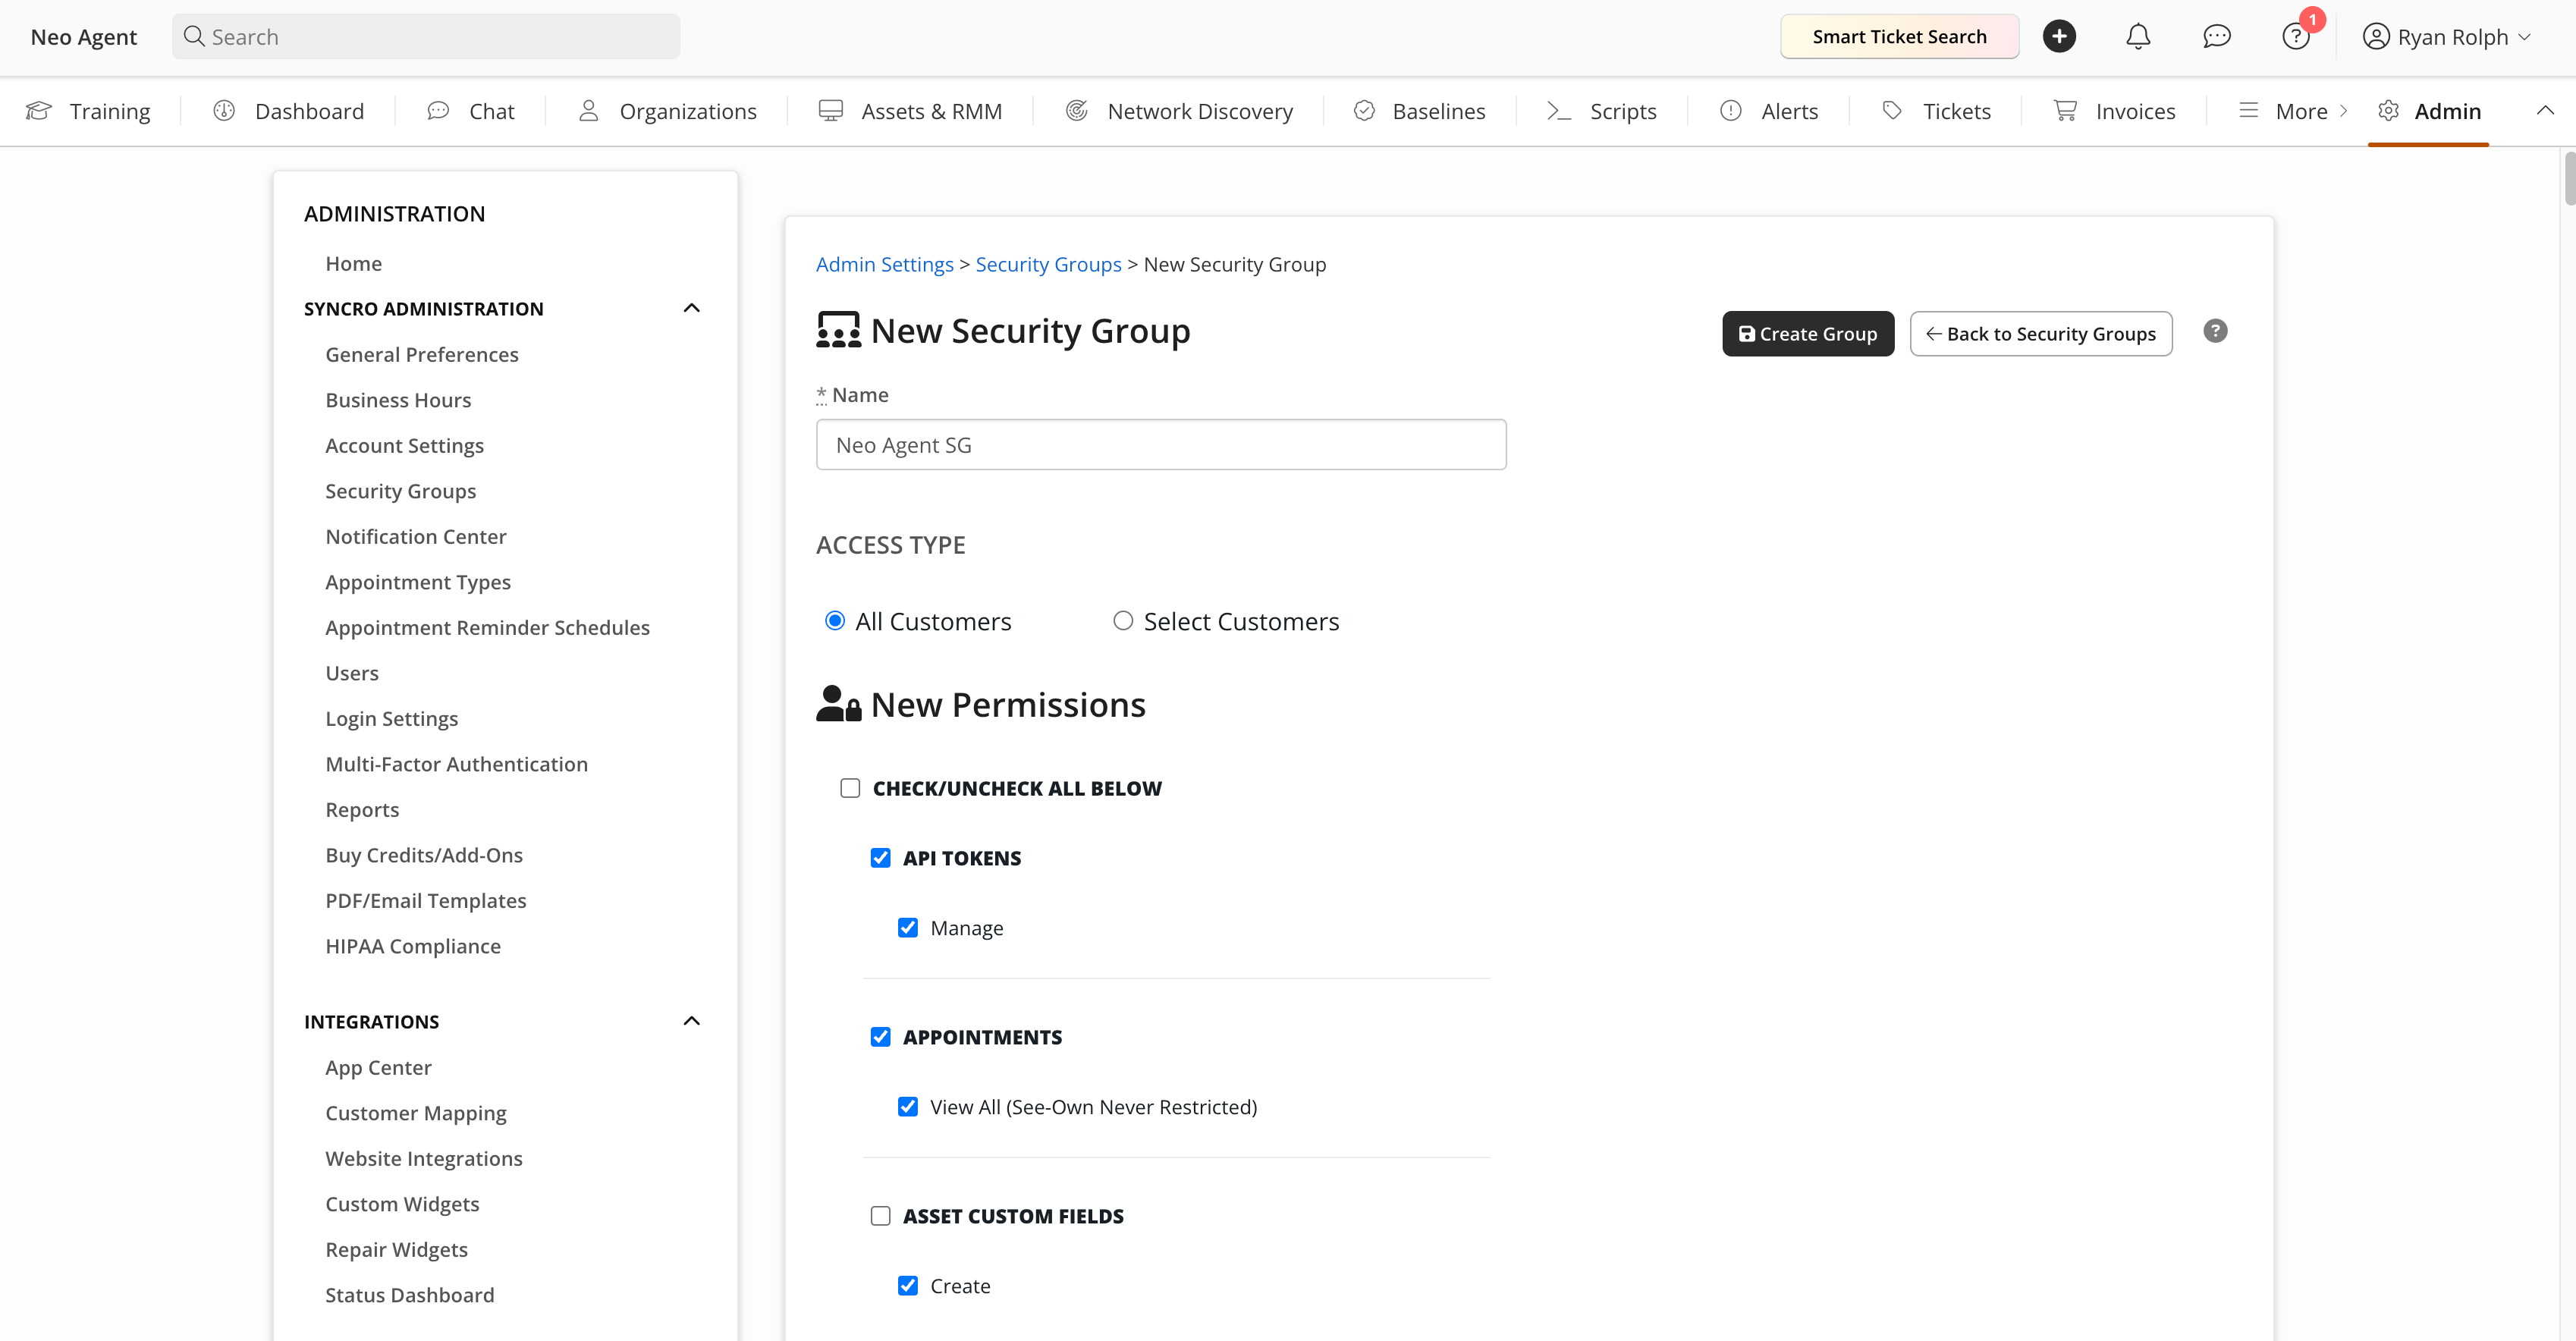Click the Neo Agent brand name
This screenshot has height=1341, width=2576.
(84, 37)
